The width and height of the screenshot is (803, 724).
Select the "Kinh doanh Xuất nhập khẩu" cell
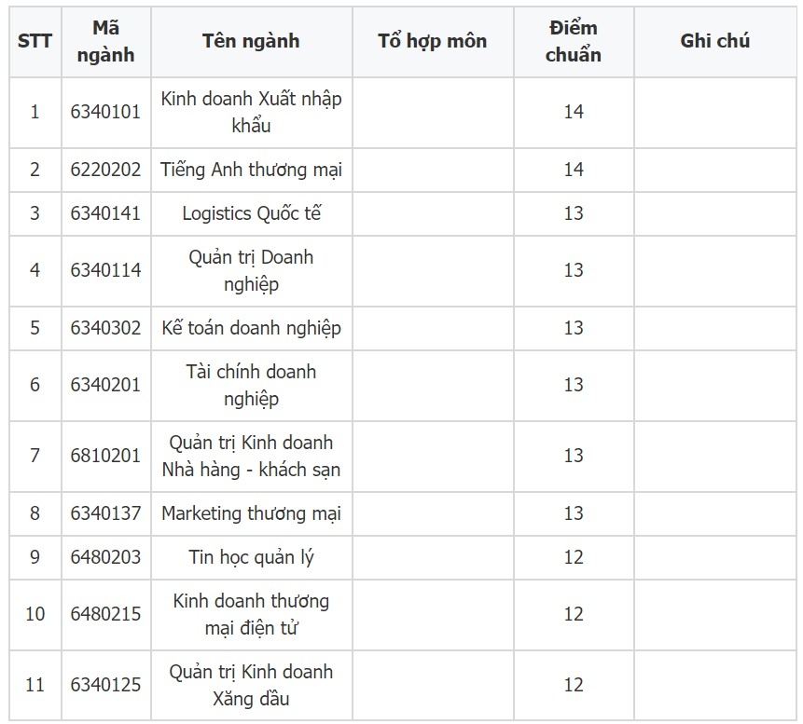coord(251,112)
